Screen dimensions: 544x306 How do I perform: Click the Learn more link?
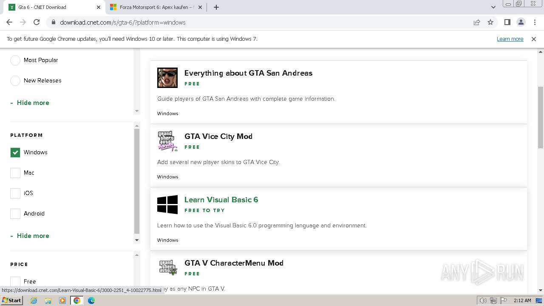tap(510, 39)
